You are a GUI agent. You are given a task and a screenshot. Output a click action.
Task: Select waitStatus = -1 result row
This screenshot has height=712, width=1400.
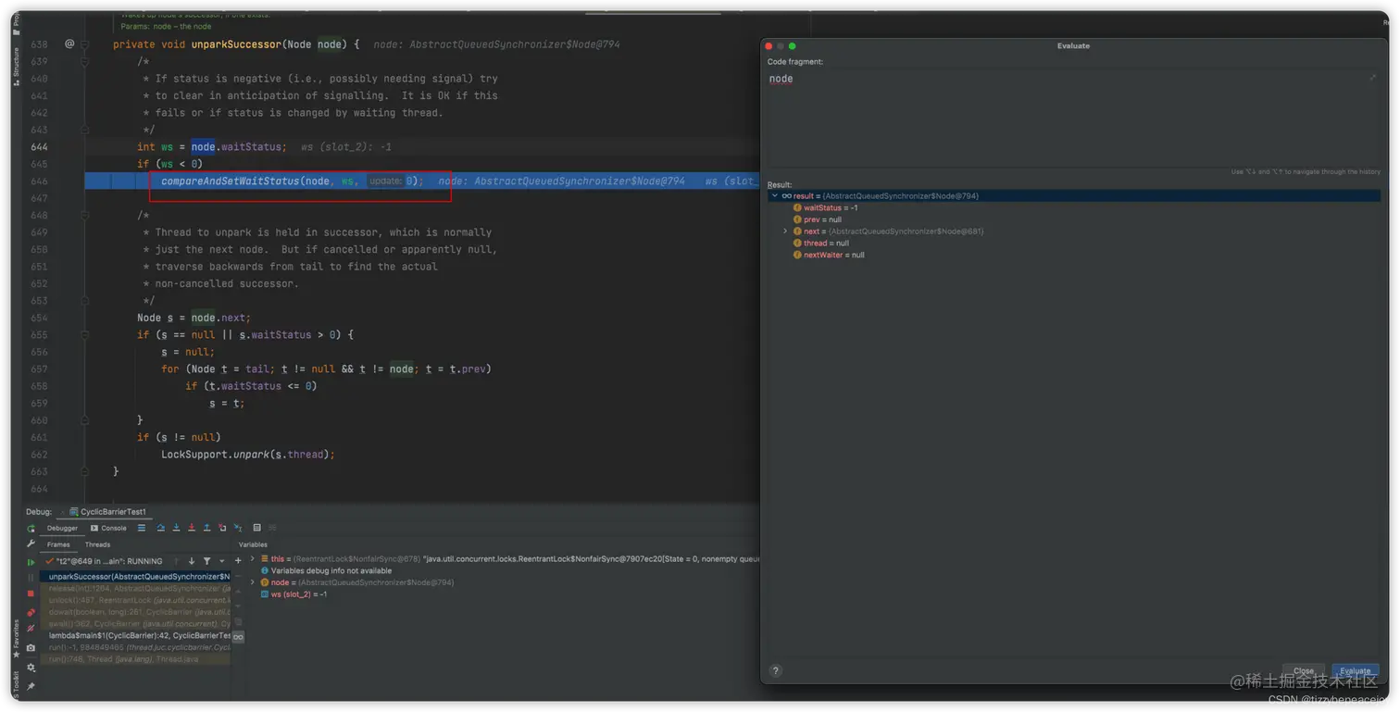tap(825, 208)
